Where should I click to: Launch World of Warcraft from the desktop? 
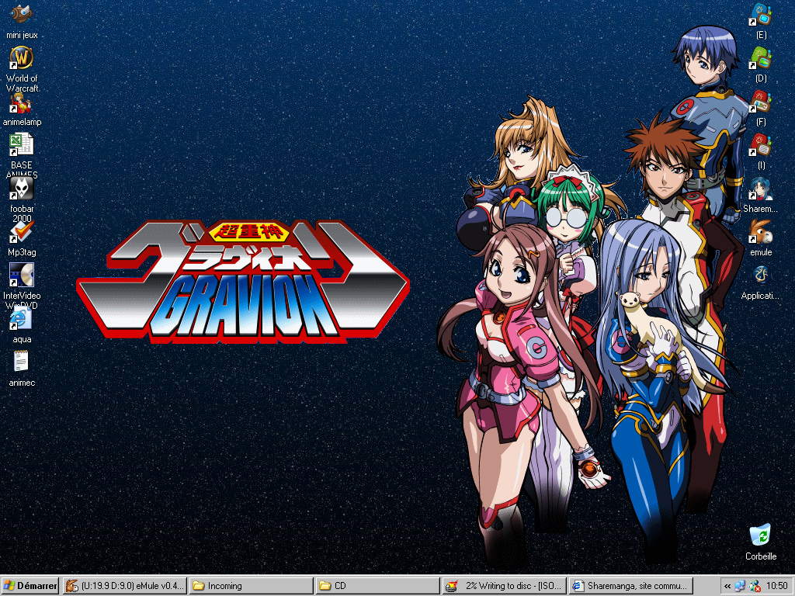pos(21,69)
